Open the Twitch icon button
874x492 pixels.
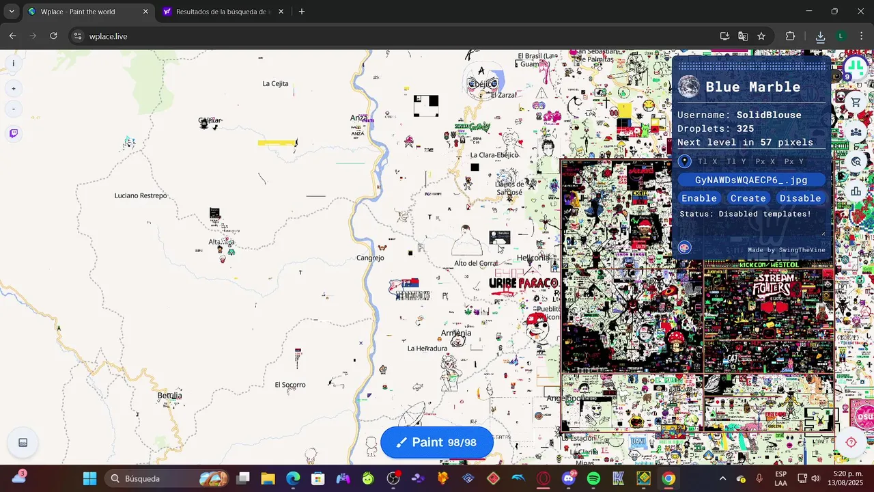coord(13,133)
